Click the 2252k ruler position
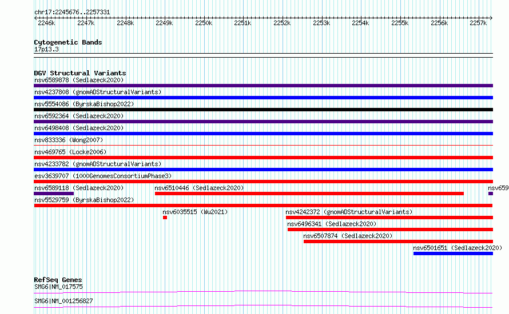 pyautogui.click(x=282, y=23)
